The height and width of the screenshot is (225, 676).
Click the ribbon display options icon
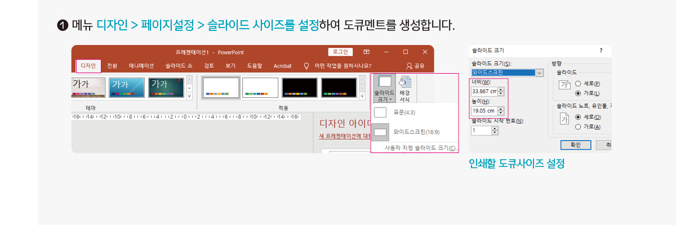(366, 52)
